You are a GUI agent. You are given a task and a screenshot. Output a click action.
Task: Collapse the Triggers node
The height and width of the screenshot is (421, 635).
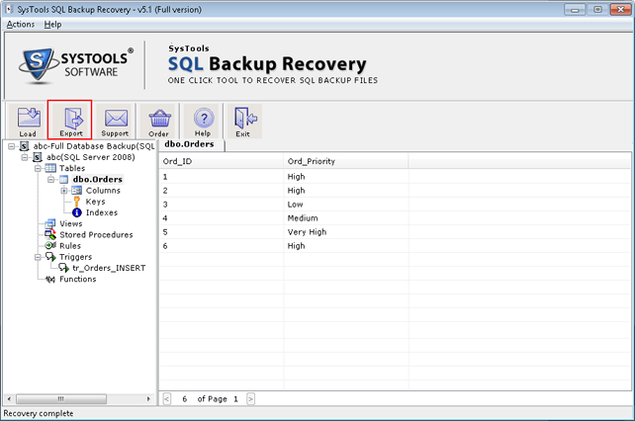pos(38,257)
